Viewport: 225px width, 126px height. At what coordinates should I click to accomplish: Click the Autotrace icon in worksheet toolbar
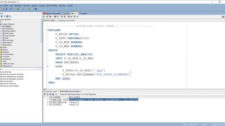point(55,16)
